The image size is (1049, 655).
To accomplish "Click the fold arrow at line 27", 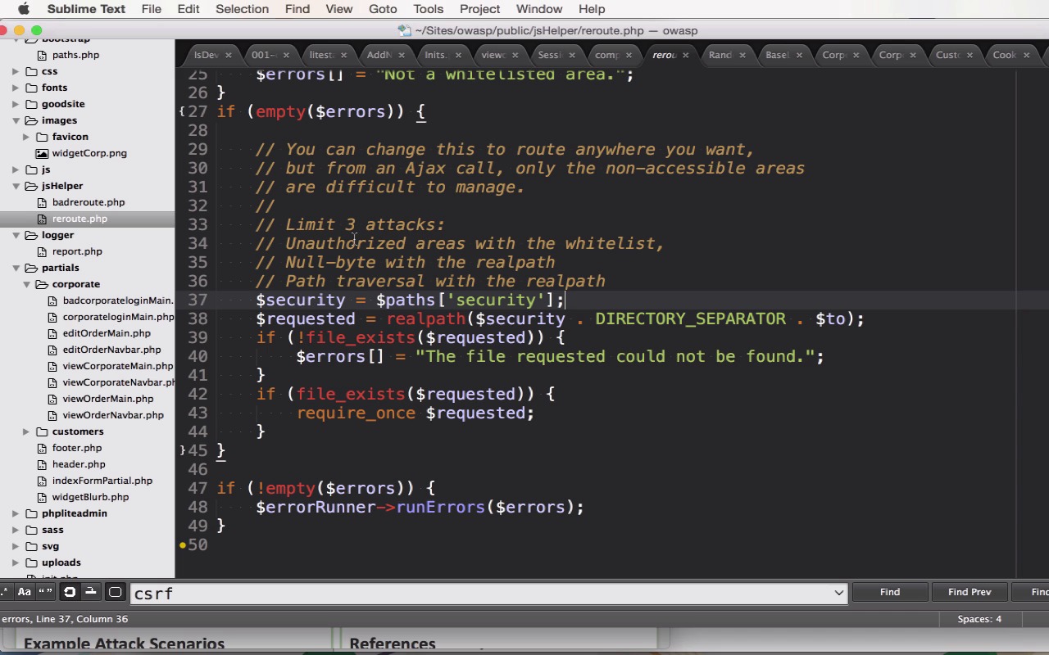I will tap(182, 111).
